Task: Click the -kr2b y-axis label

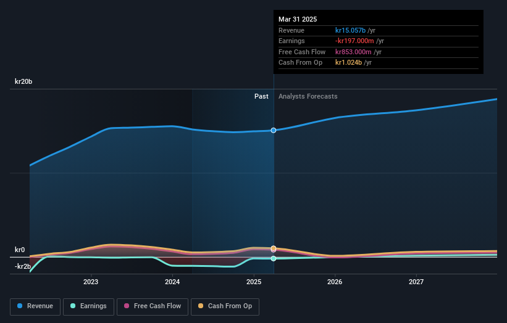Action: (23, 266)
